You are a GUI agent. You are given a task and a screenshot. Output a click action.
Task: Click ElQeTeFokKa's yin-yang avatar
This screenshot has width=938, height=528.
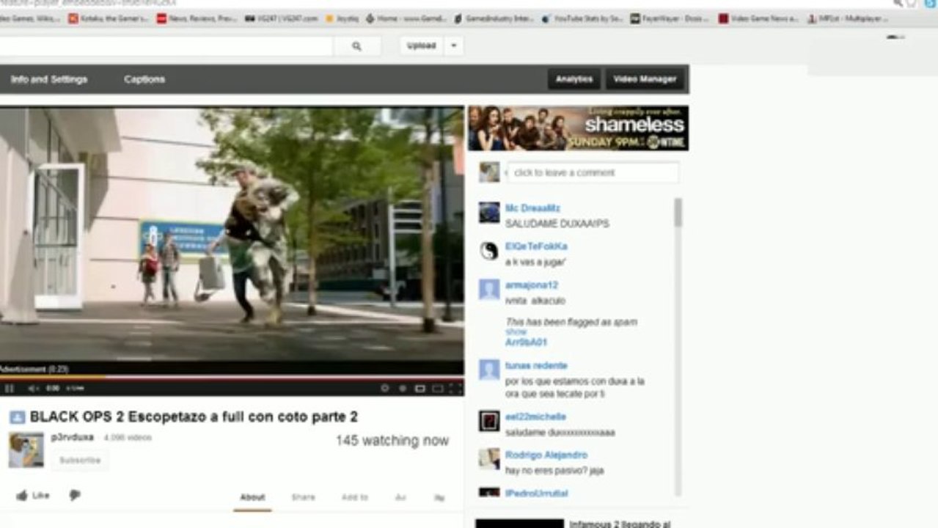tap(489, 252)
